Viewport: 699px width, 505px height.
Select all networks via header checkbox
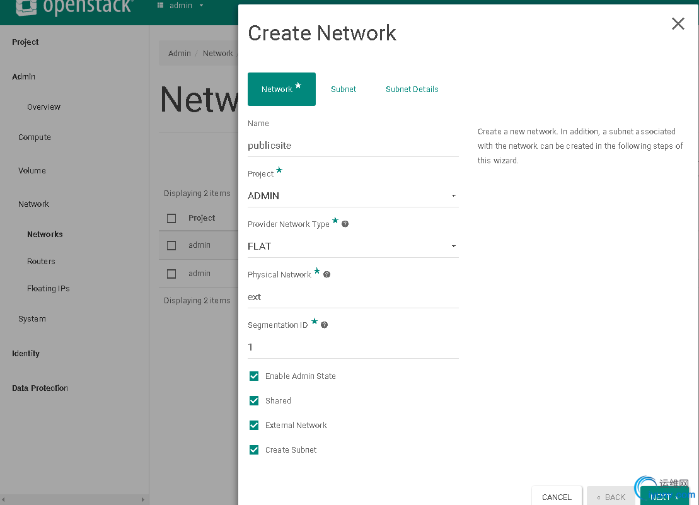click(171, 218)
